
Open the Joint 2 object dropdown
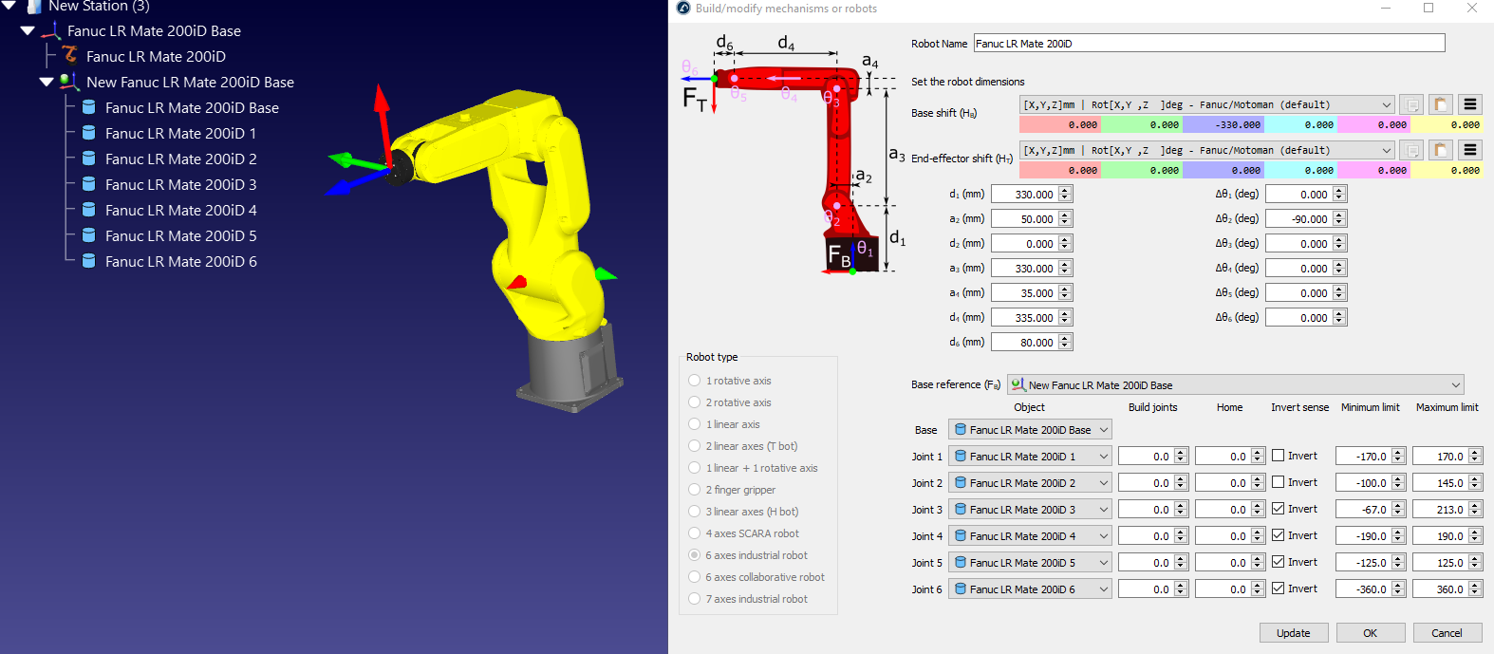(x=1030, y=483)
